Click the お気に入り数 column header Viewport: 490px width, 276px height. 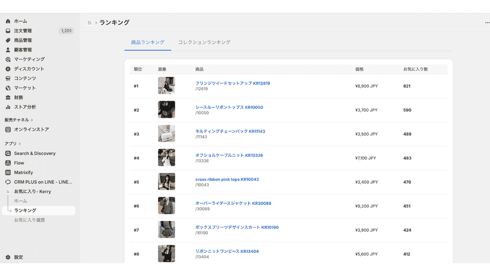click(415, 69)
